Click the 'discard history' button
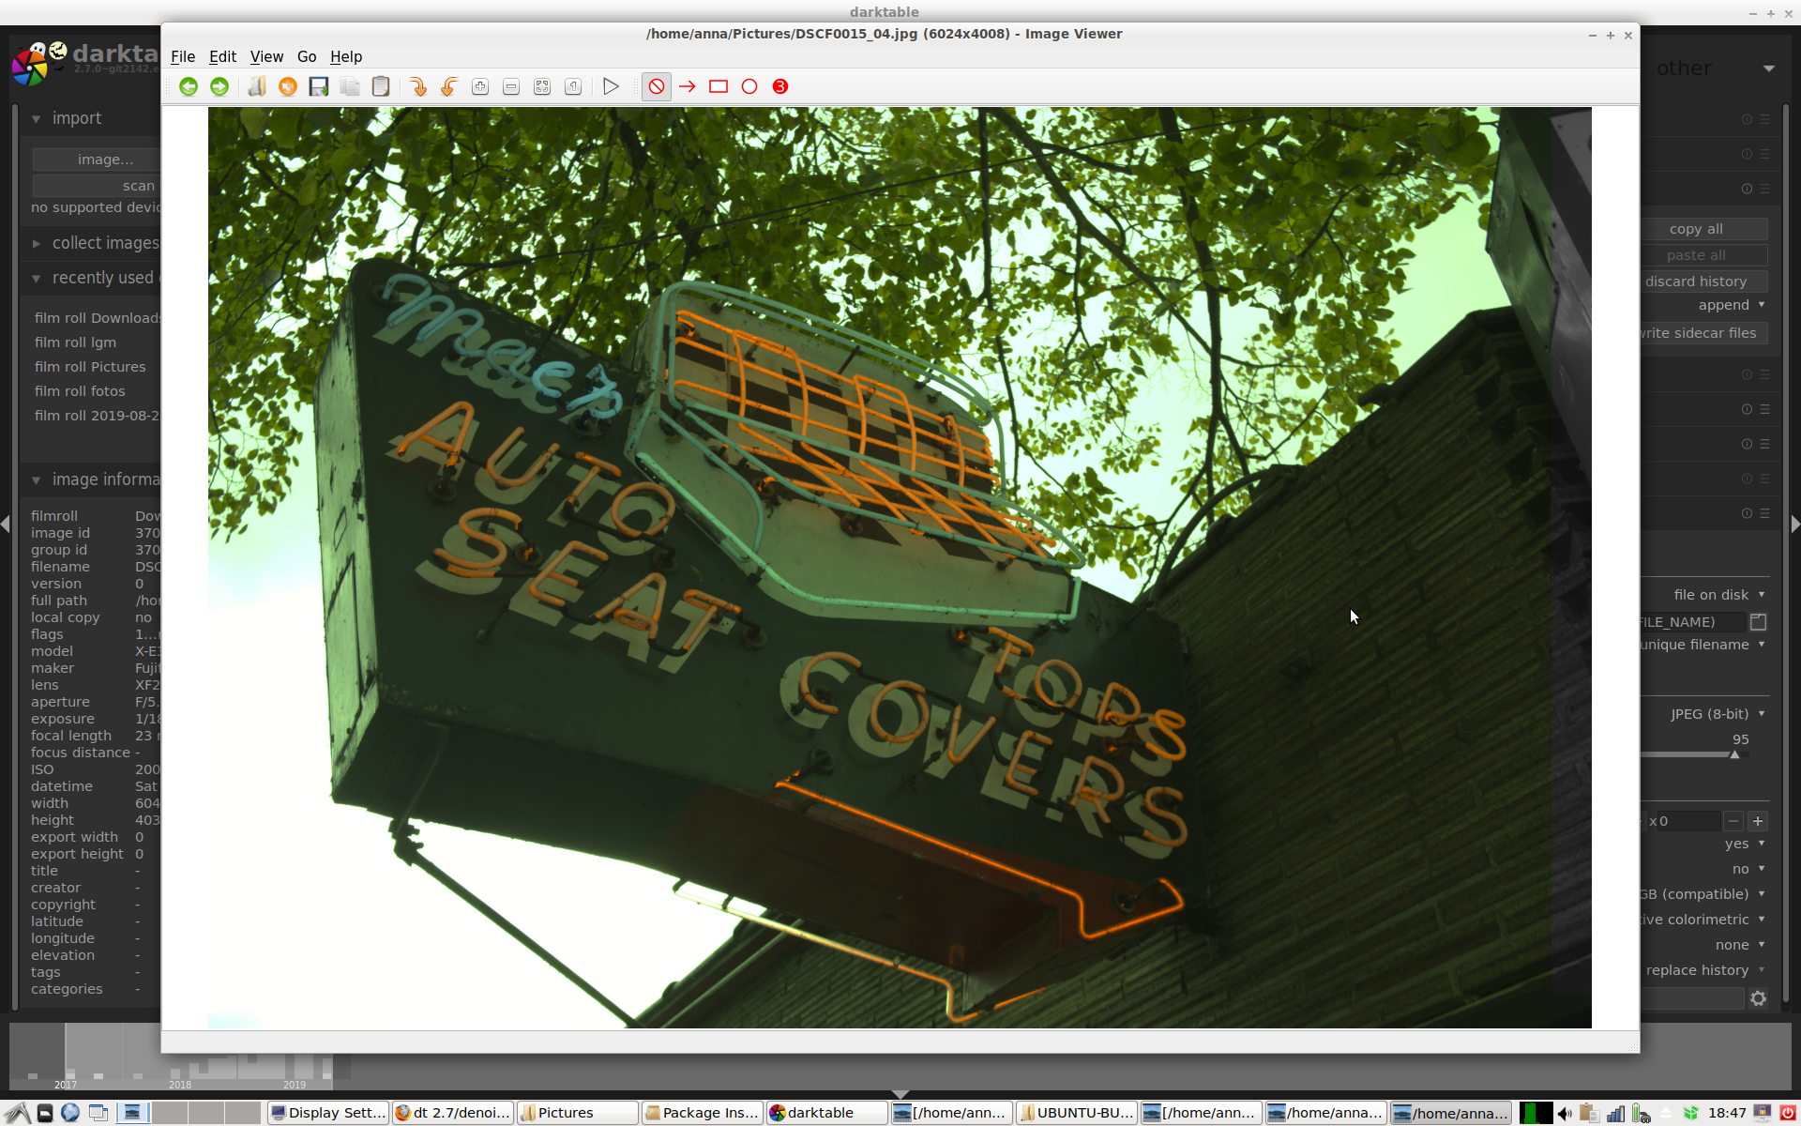This screenshot has width=1801, height=1126. pyautogui.click(x=1704, y=281)
